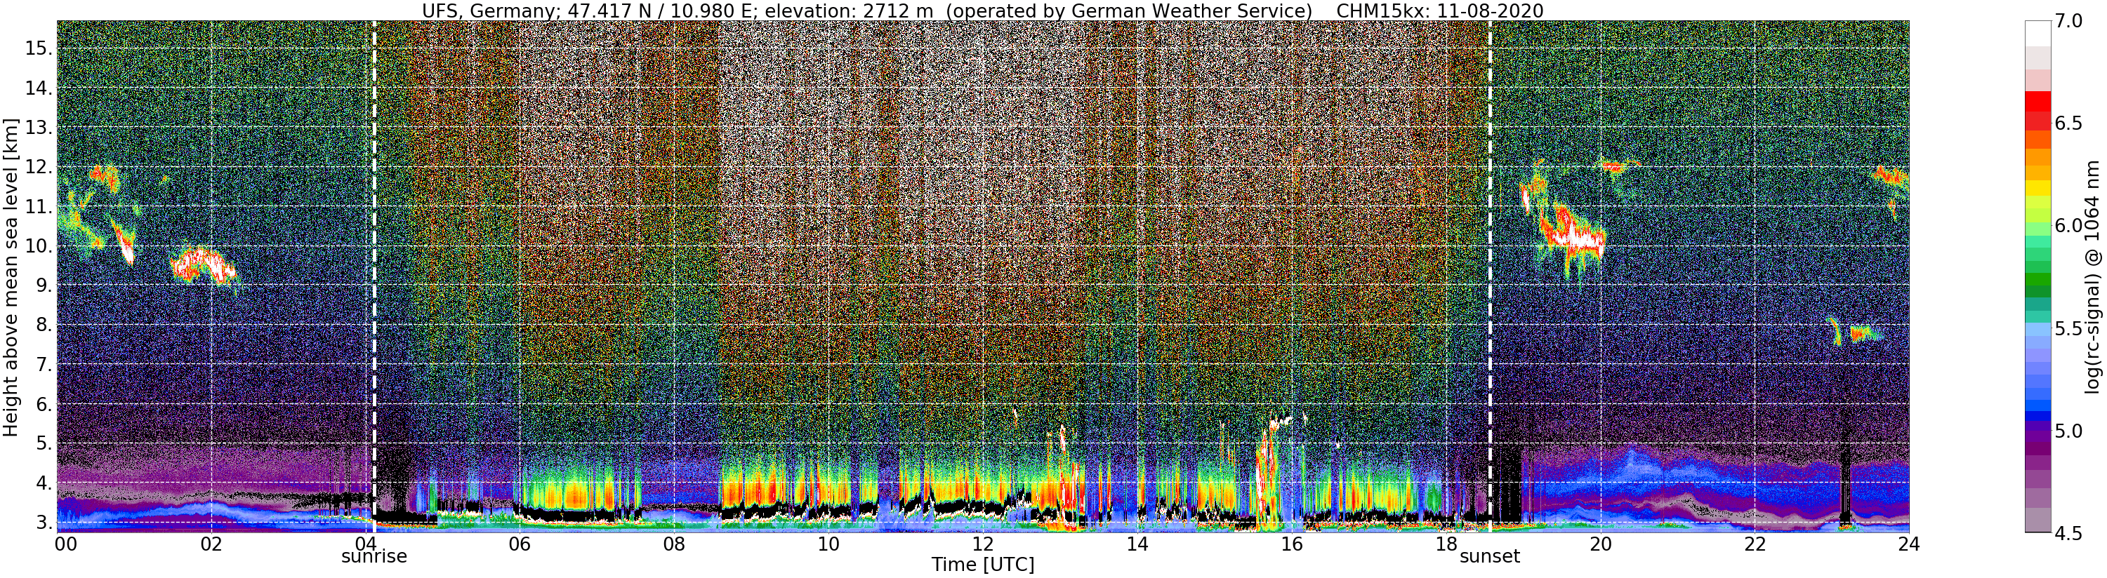Click the yellow segment of the colorbar

(x=2037, y=189)
